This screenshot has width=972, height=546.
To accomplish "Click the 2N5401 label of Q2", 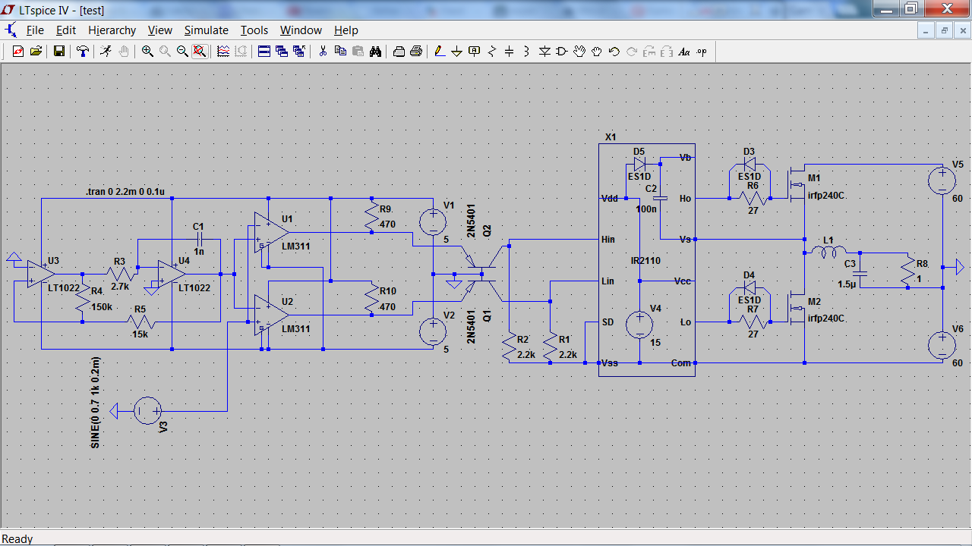I will (x=470, y=221).
